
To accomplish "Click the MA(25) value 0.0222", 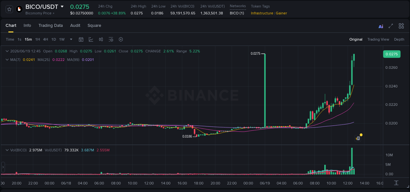I will [x=58, y=60].
